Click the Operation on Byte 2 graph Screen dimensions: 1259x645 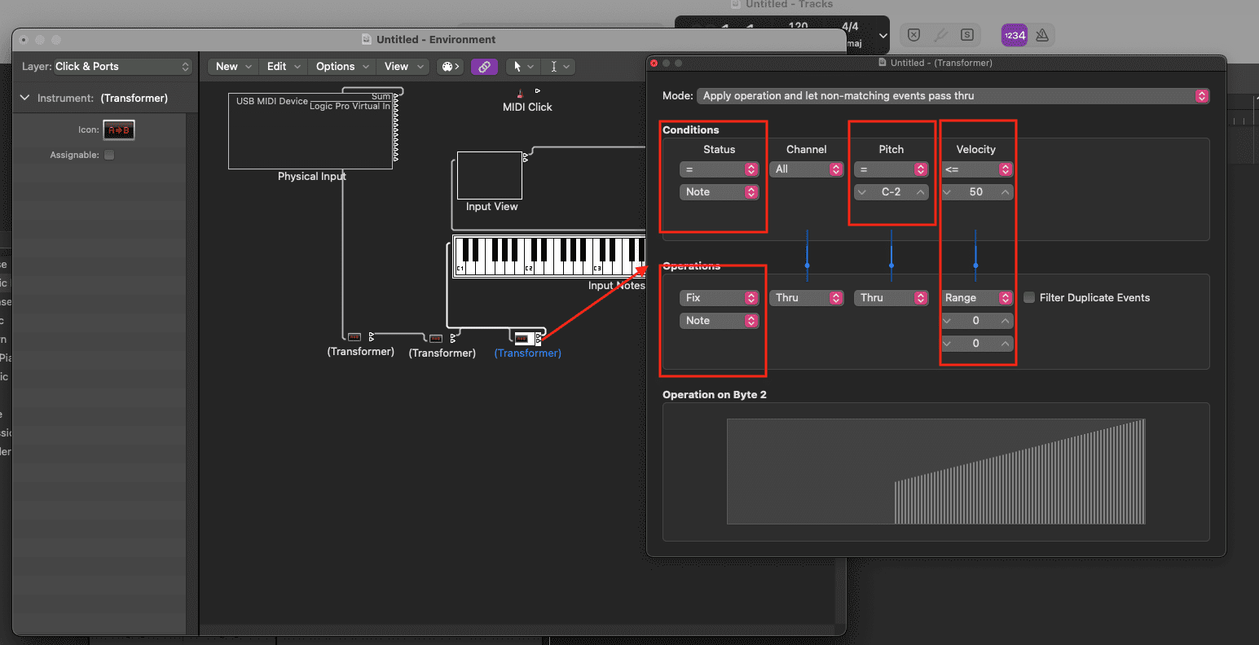tap(935, 472)
